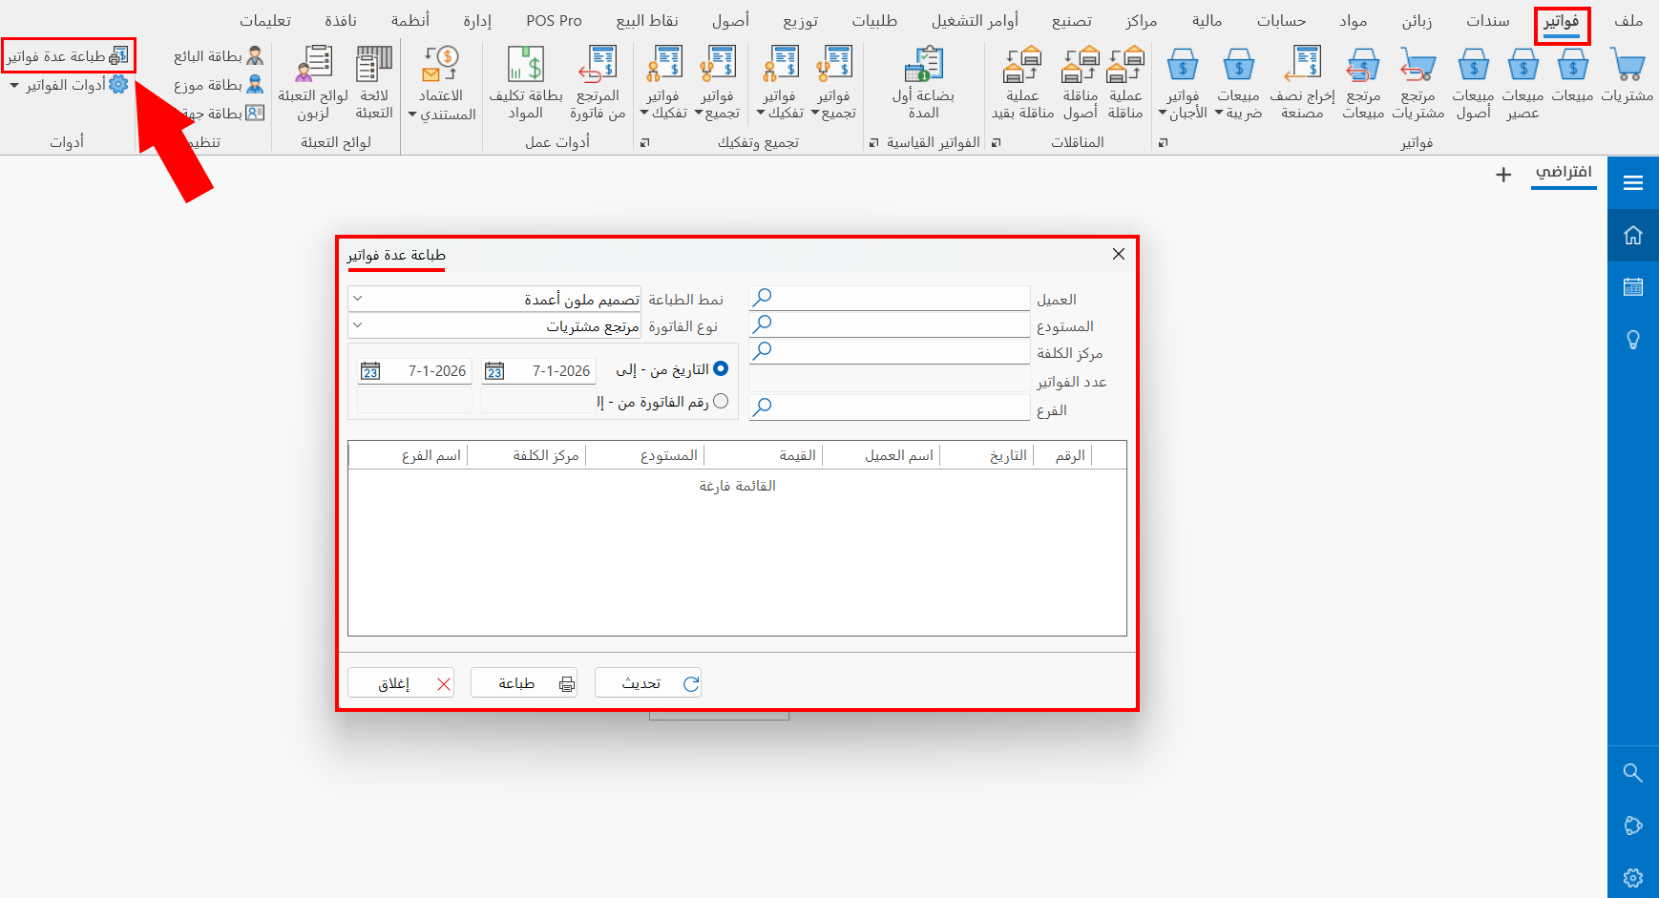Click the Home icon in right sidebar
This screenshot has width=1659, height=898.
(x=1633, y=235)
